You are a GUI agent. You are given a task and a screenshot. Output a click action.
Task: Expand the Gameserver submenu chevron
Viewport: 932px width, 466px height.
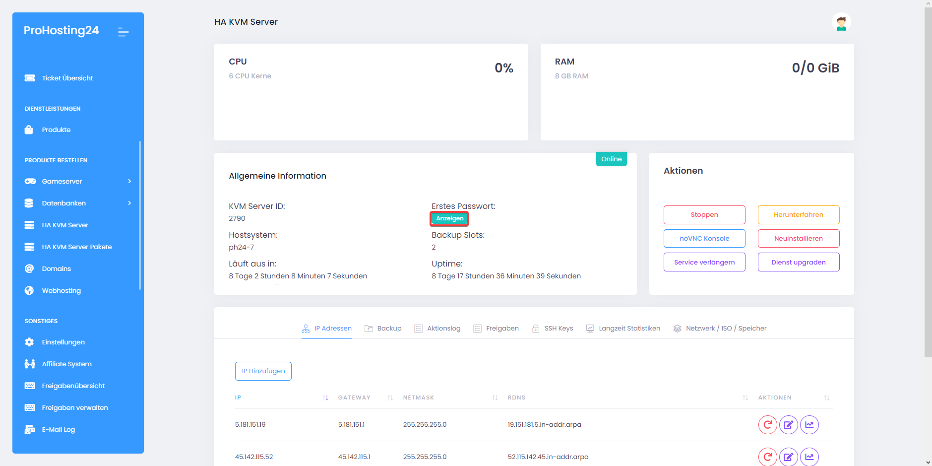(129, 181)
